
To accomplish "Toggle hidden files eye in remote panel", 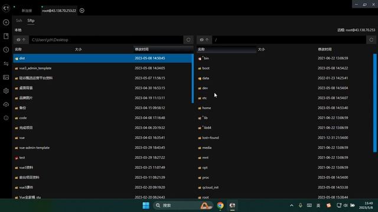I will click(201, 40).
